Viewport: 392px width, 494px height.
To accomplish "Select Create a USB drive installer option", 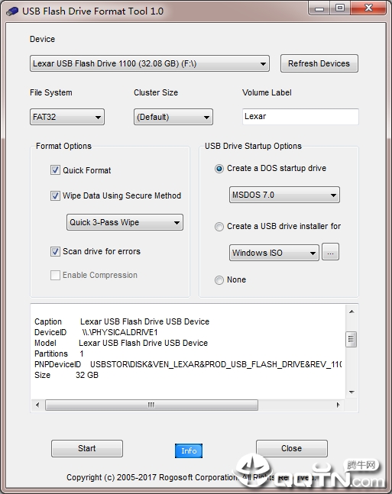I will pyautogui.click(x=219, y=227).
